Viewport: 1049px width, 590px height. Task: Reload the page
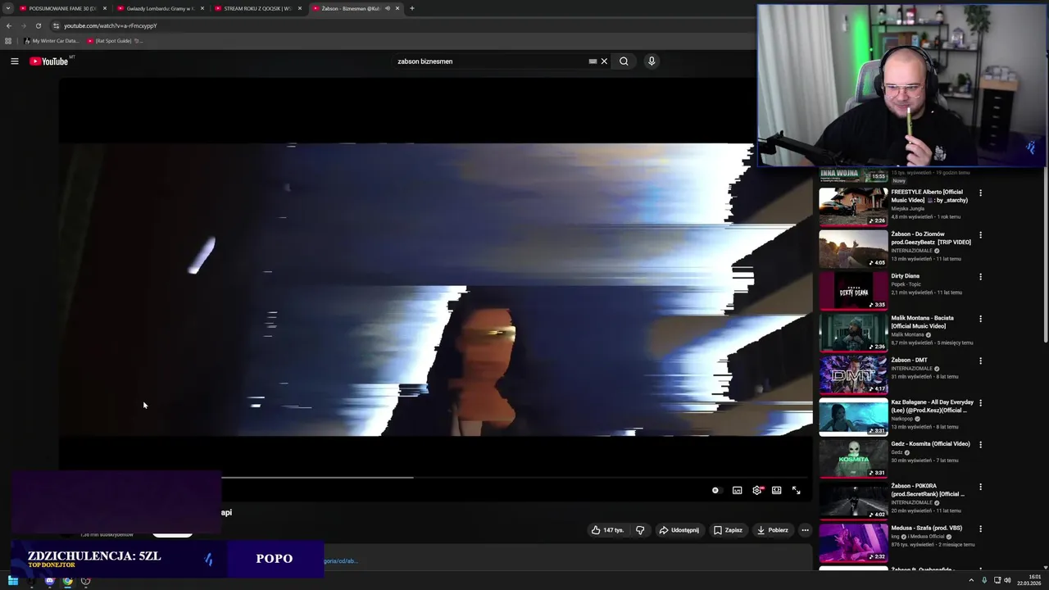38,25
